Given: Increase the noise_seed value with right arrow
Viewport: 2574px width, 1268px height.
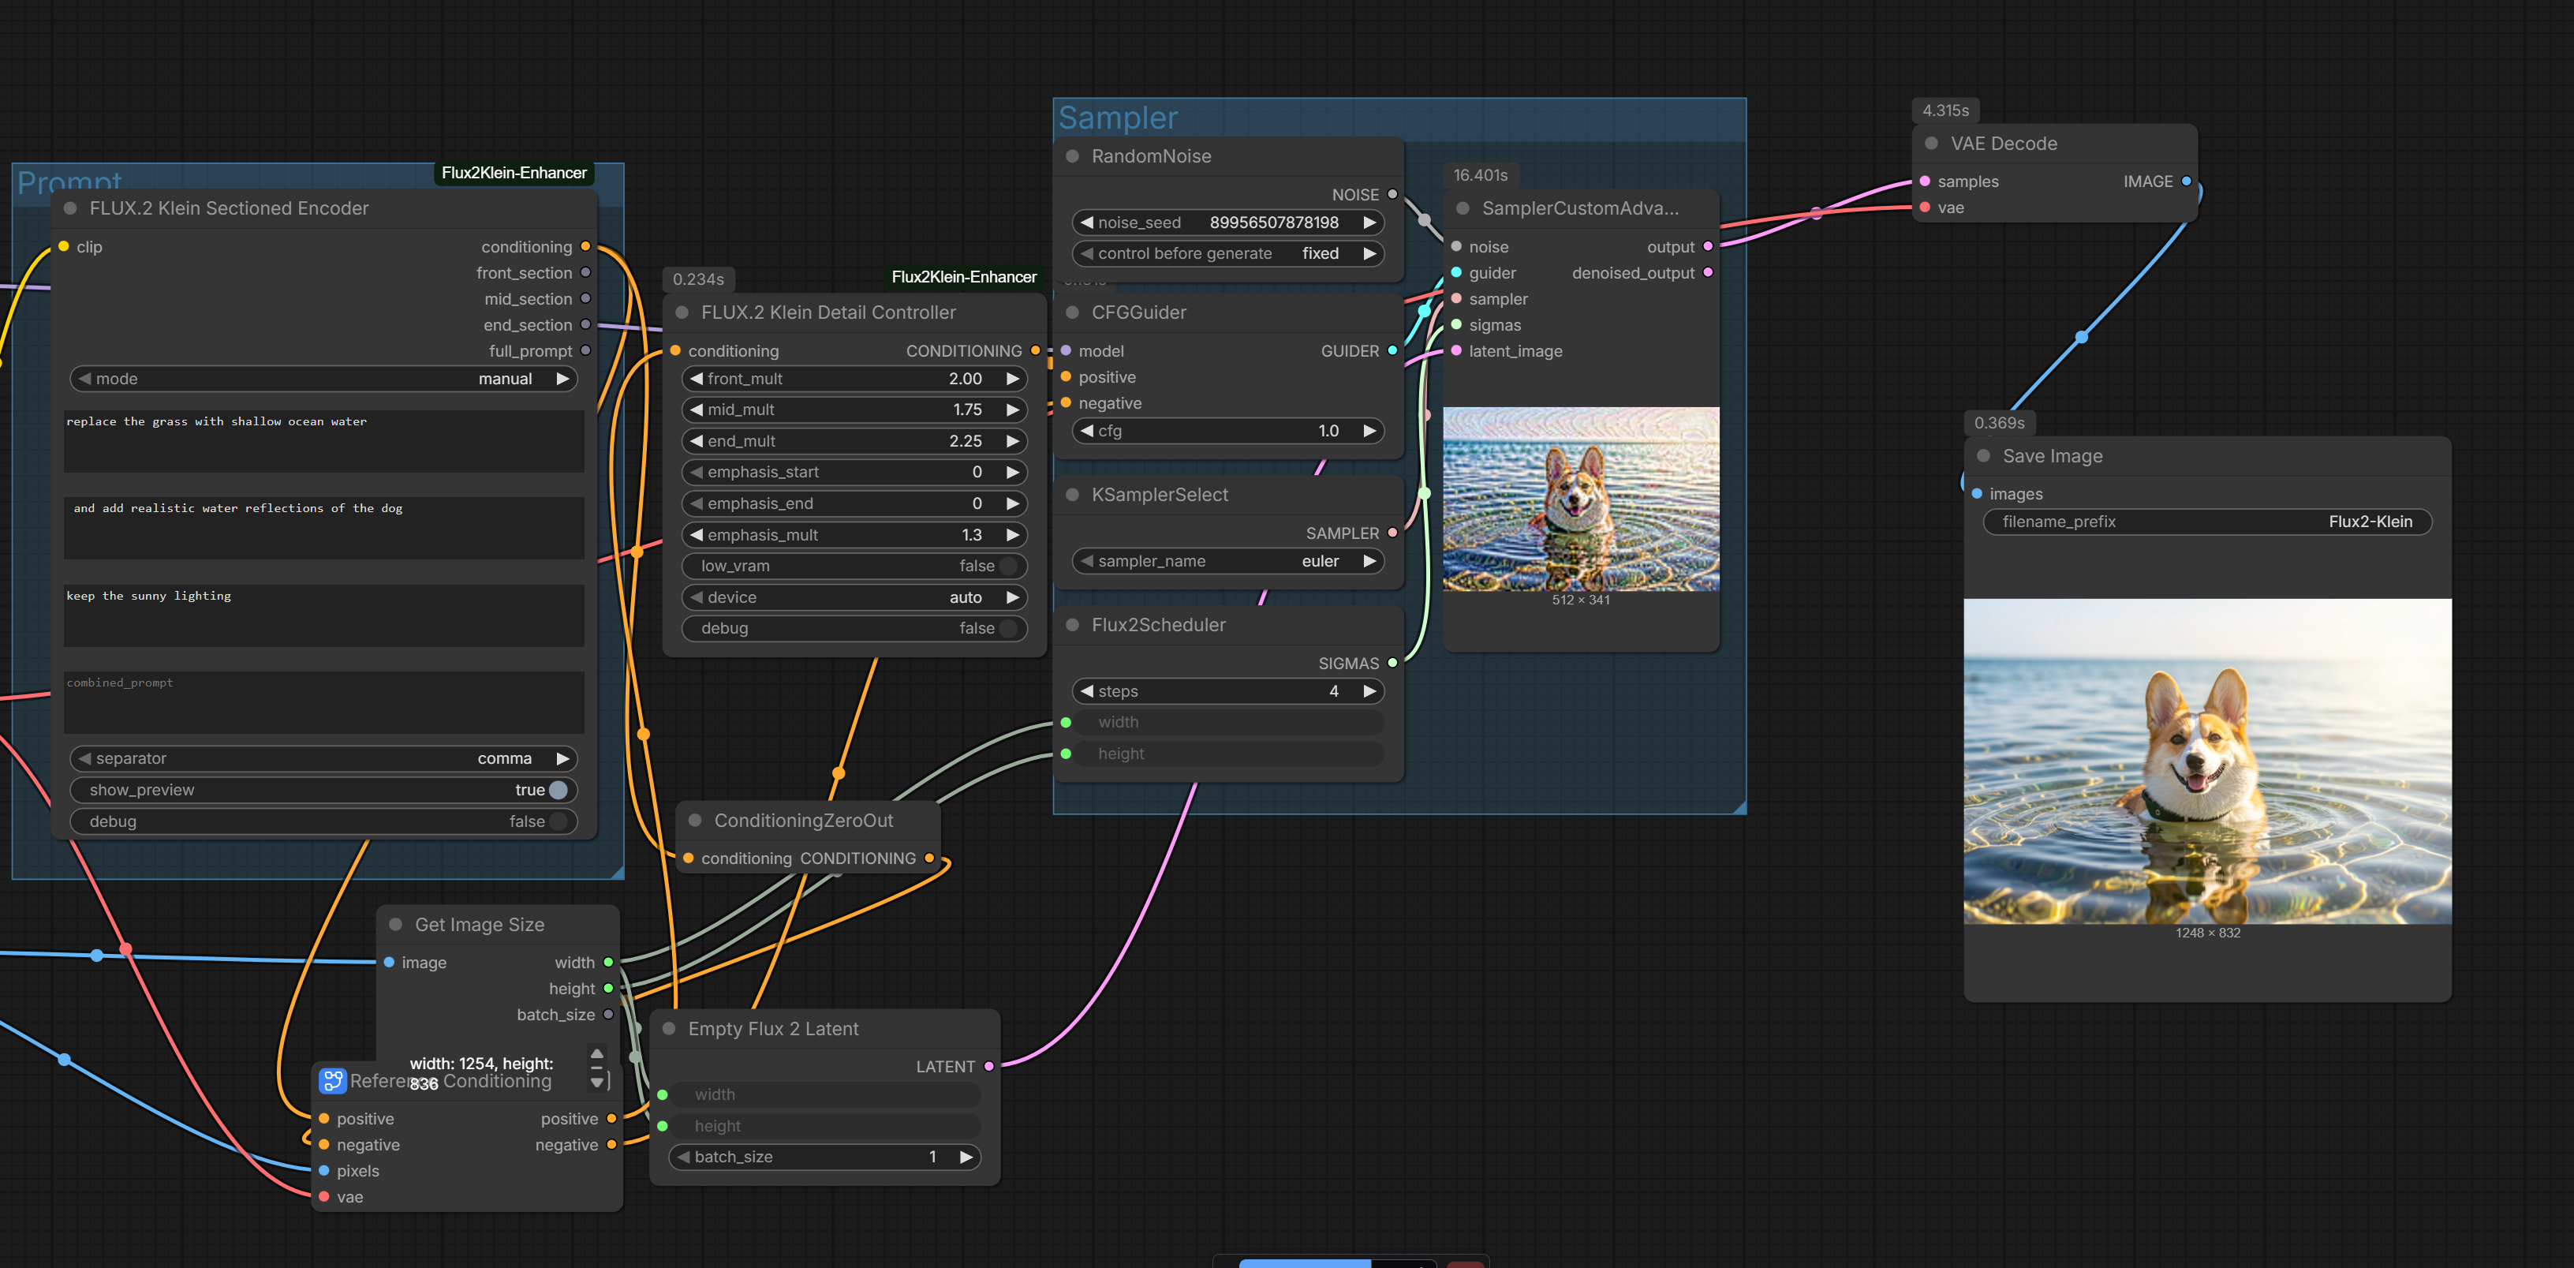Looking at the screenshot, I should pyautogui.click(x=1370, y=223).
